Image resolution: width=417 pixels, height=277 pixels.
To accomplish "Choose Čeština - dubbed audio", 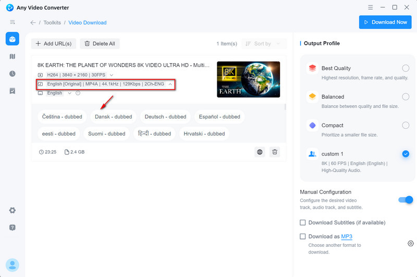I will coord(62,116).
